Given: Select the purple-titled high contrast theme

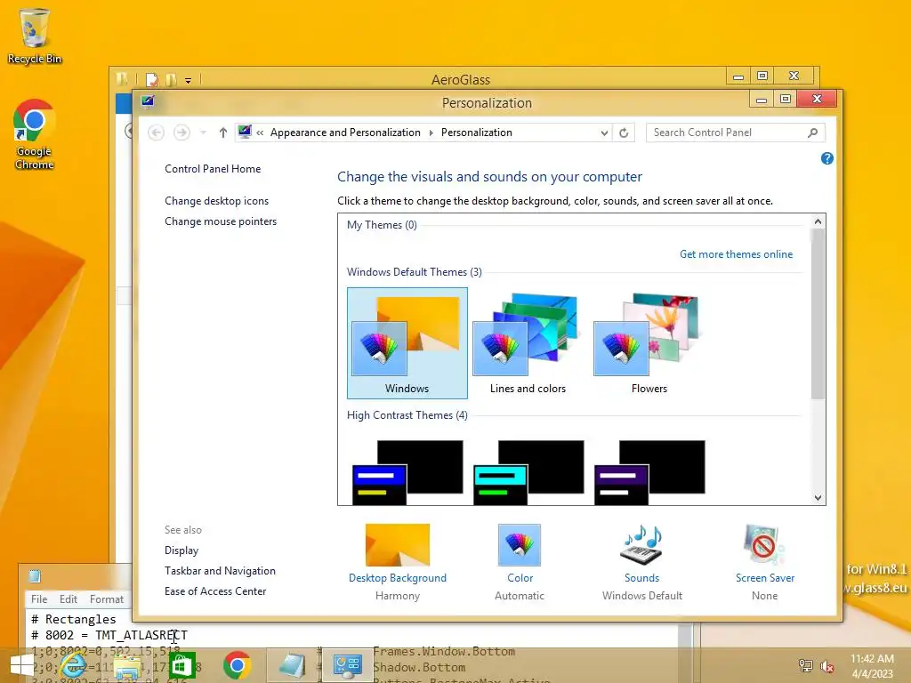Looking at the screenshot, I should coord(649,471).
